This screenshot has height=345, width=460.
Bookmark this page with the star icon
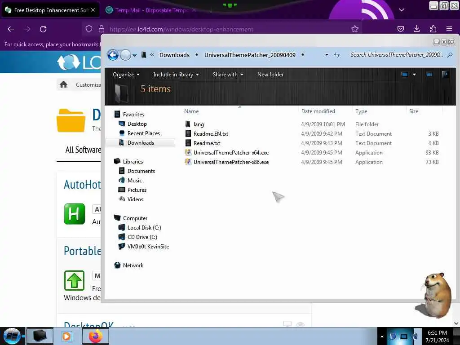click(355, 29)
